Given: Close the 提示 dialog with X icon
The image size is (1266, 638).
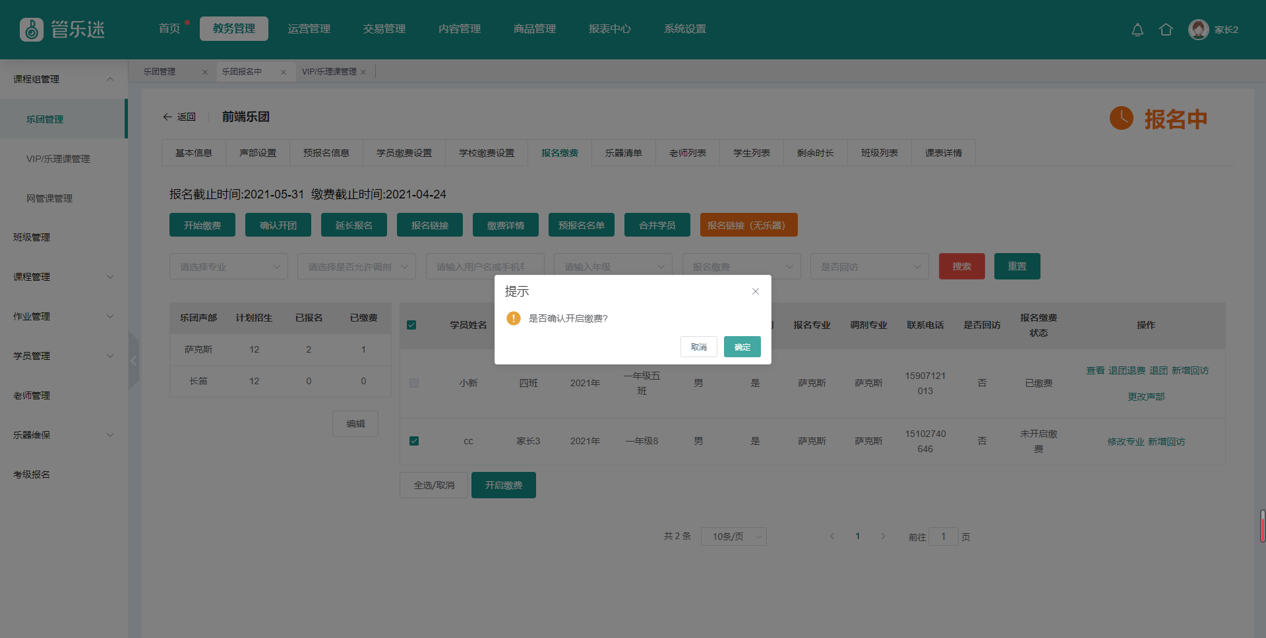Looking at the screenshot, I should coord(756,291).
